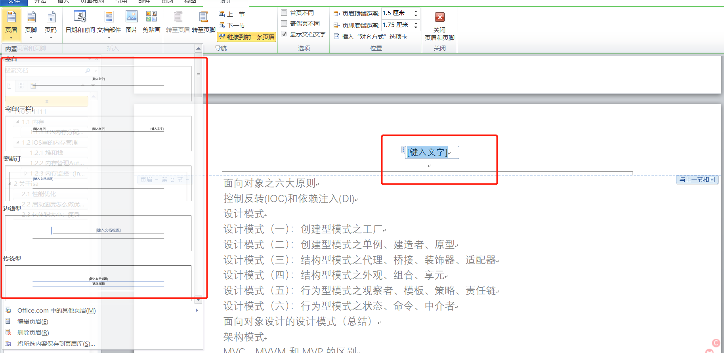Click the Clip Art (剪贴画) icon
This screenshot has height=353, width=724.
point(151,22)
